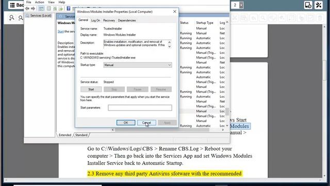Click the crossed tools settings icon
The image size is (330, 186).
tap(319, 5)
